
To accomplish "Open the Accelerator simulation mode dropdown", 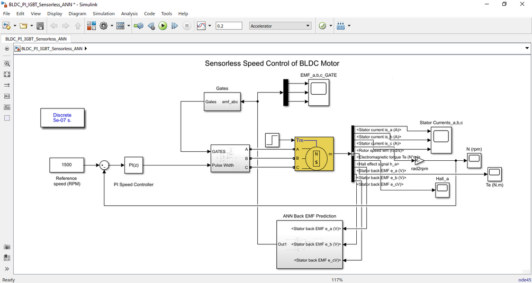I will coord(280,26).
